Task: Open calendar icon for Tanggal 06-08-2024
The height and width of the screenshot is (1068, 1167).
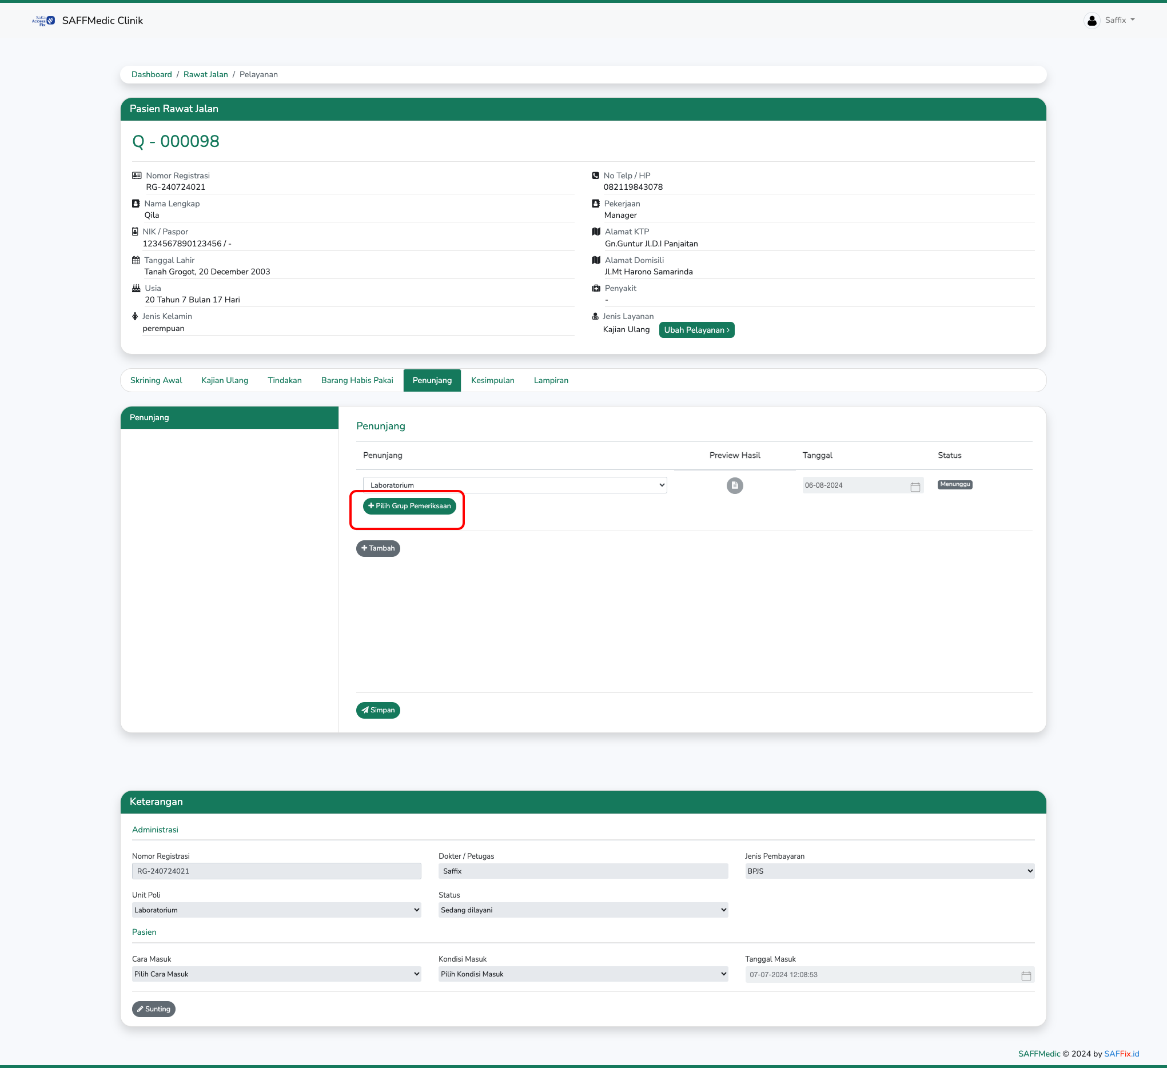Action: coord(915,487)
